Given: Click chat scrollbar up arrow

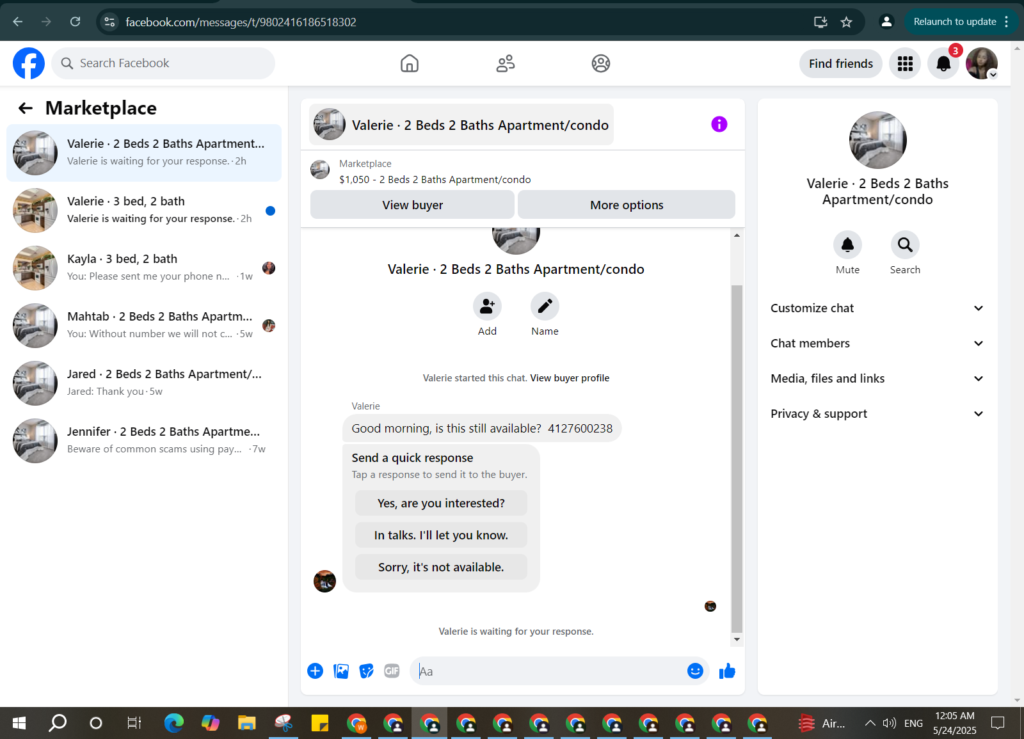Looking at the screenshot, I should [x=737, y=235].
